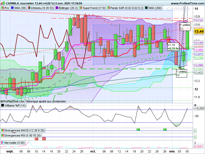Click the Nervosite (3 26) indicator label
Image resolution: width=205 pixels, height=154 pixels.
click(x=14, y=143)
